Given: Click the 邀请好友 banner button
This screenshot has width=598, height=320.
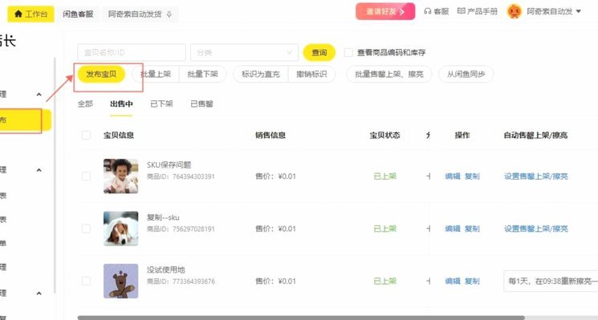Looking at the screenshot, I should (385, 11).
